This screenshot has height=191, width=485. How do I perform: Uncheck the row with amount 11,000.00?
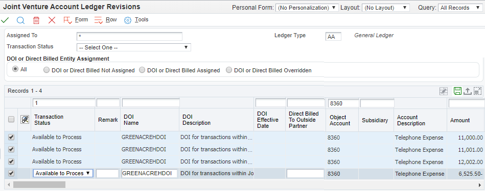(11, 138)
